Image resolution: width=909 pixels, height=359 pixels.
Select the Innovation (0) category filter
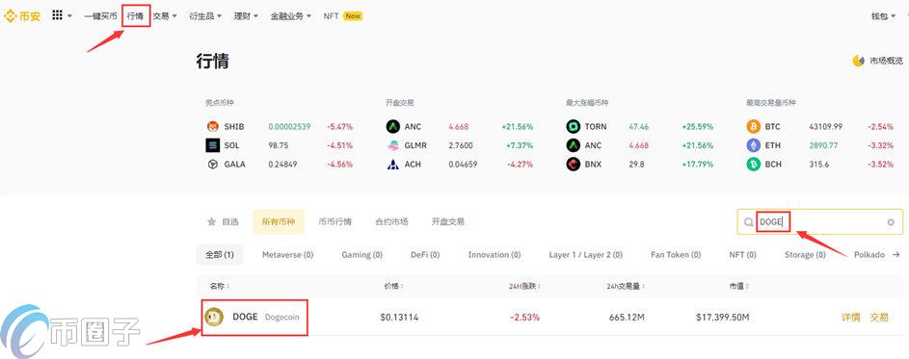coord(495,255)
